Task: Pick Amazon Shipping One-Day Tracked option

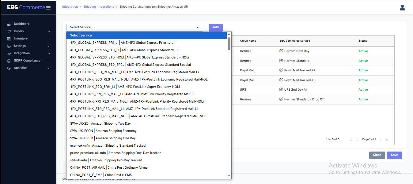Action: (x=116, y=153)
